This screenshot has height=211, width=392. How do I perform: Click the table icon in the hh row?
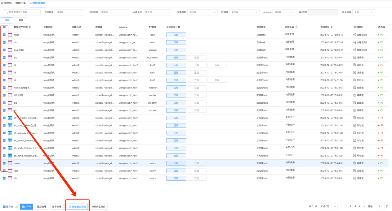click(10, 42)
